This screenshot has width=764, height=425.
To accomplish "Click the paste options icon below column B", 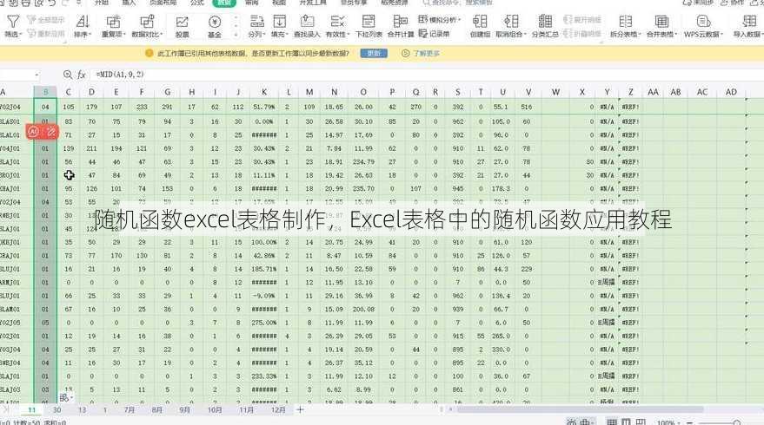I will click(65, 398).
